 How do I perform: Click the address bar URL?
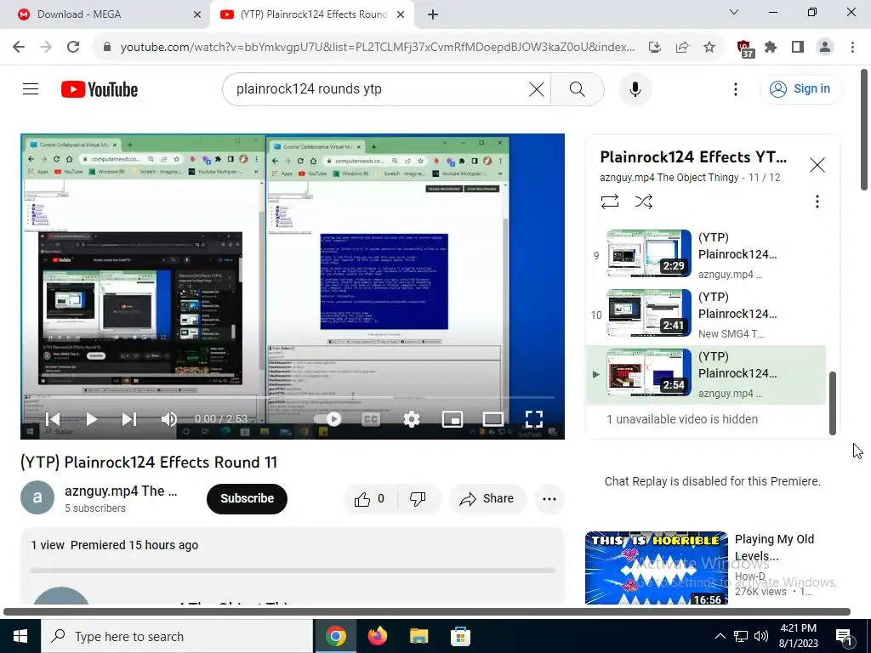(378, 48)
